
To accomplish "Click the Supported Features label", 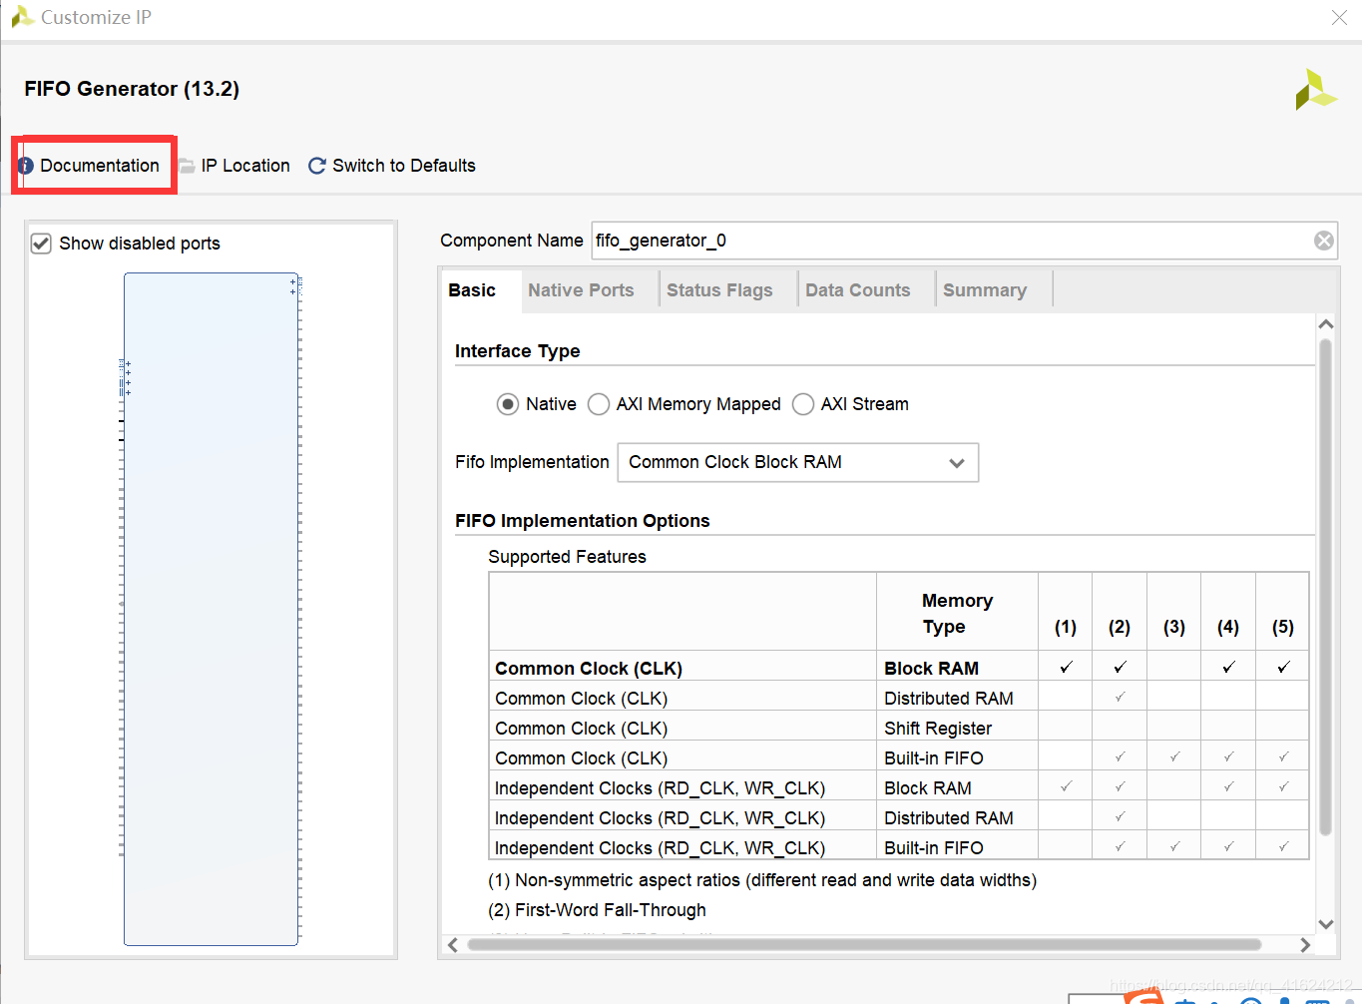I will tap(567, 557).
